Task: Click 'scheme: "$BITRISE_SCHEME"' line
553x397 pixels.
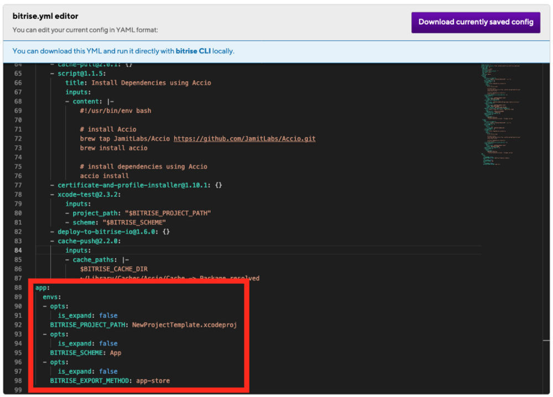Action: [x=119, y=222]
